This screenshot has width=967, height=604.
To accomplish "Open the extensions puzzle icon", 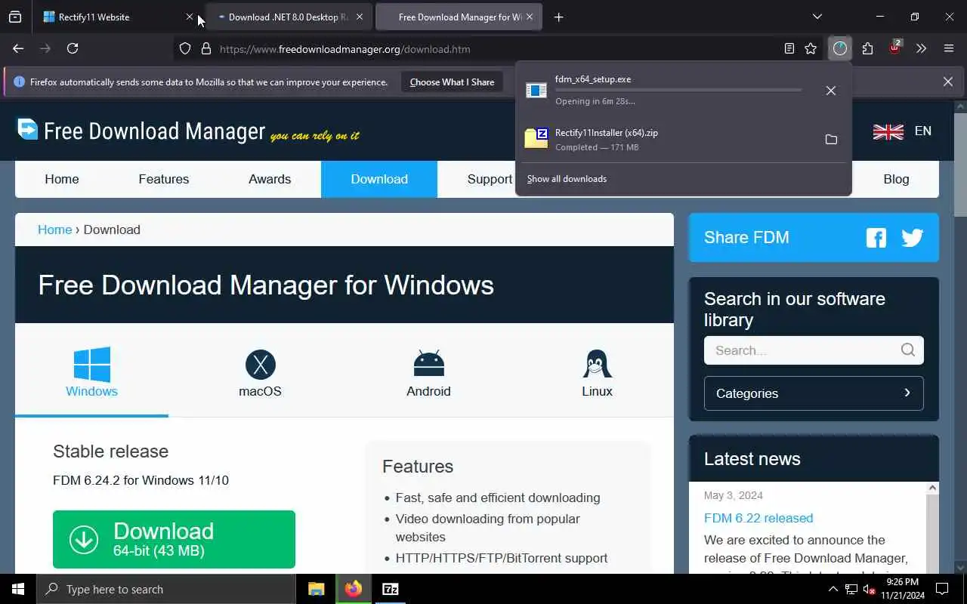I will pos(867,48).
